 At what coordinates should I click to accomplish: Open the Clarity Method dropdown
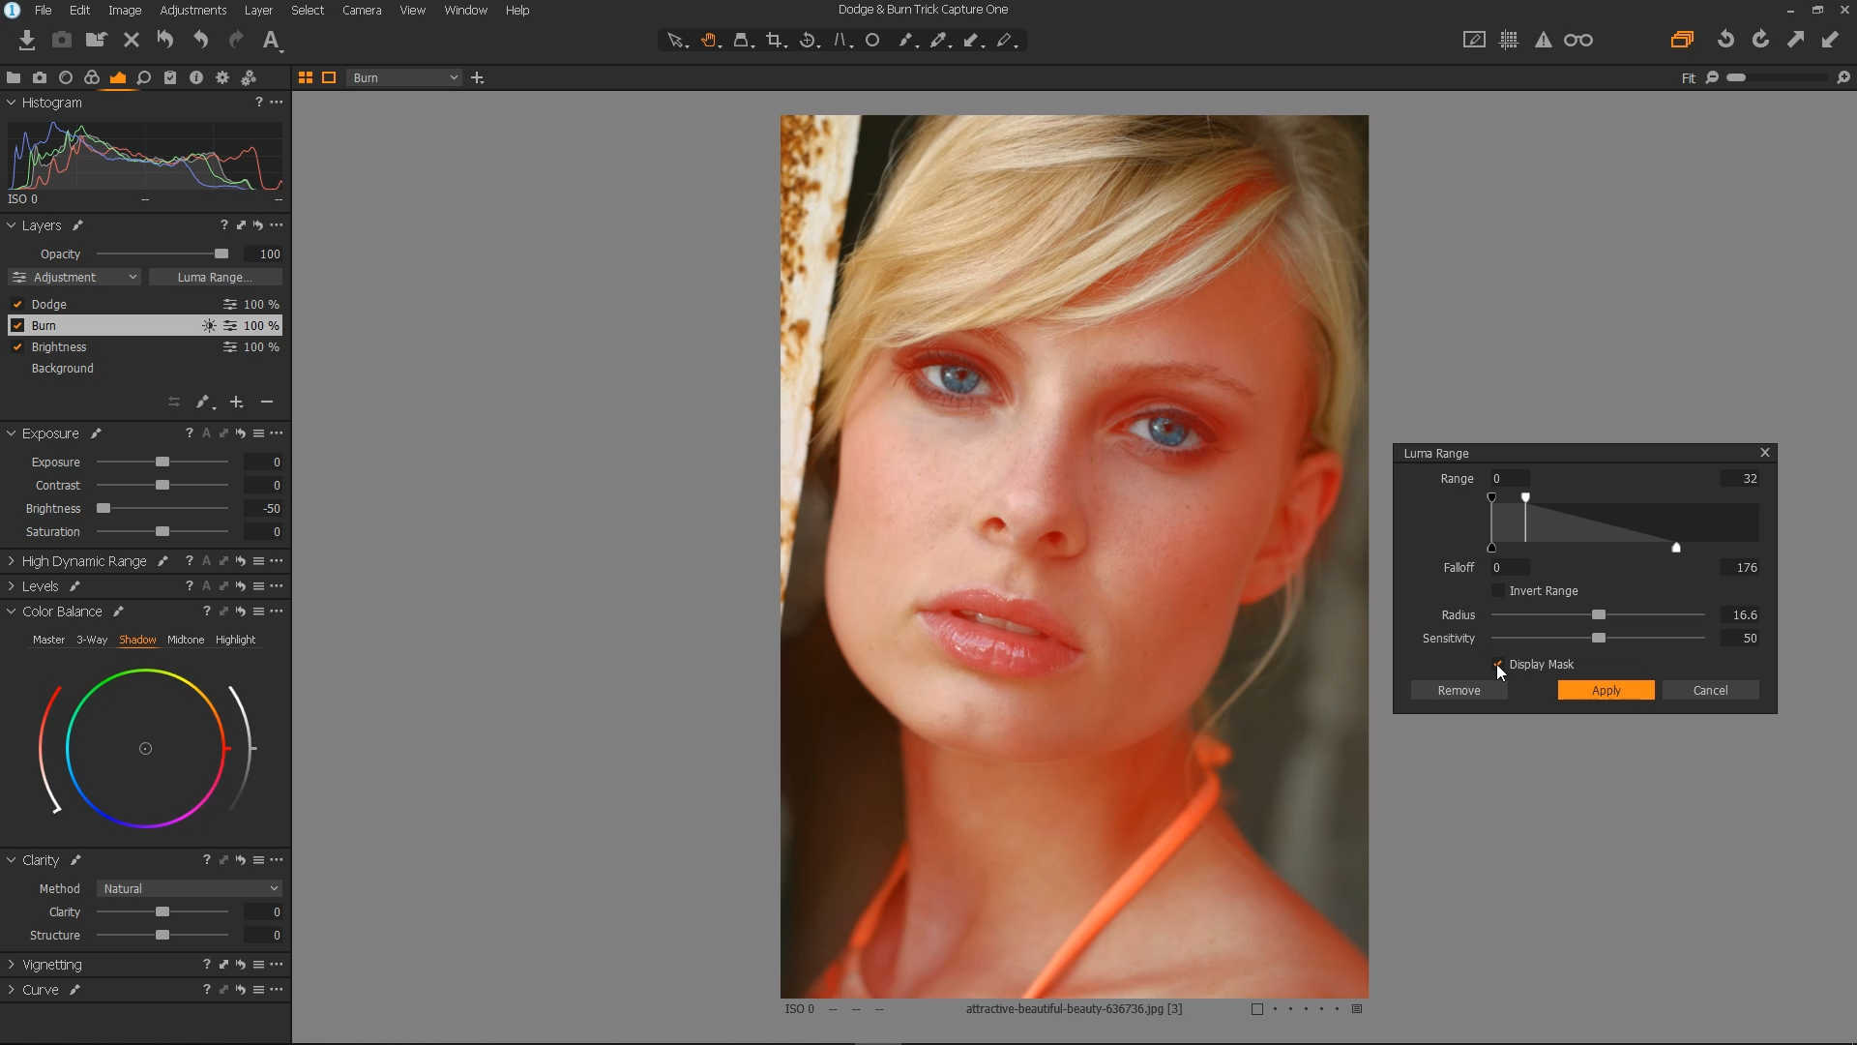coord(190,888)
